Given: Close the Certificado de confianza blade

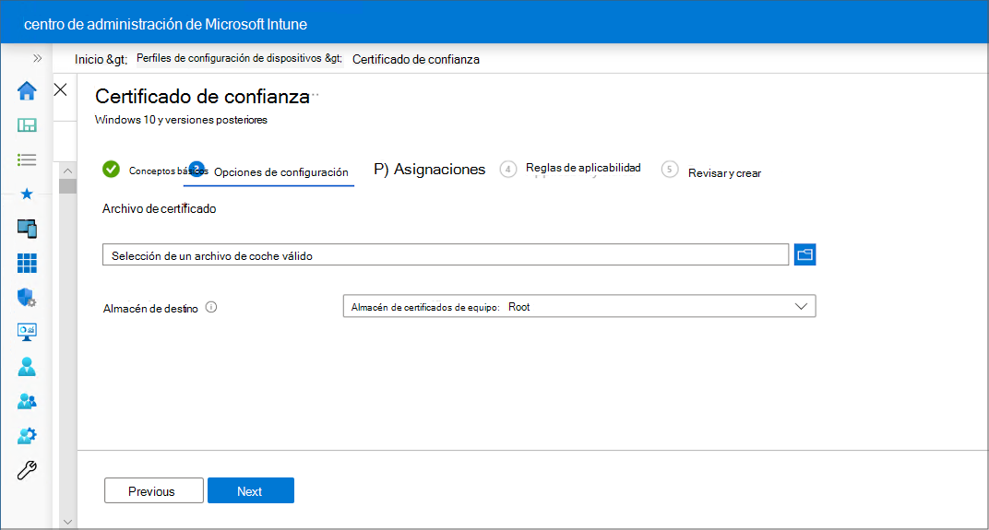Looking at the screenshot, I should coord(61,89).
